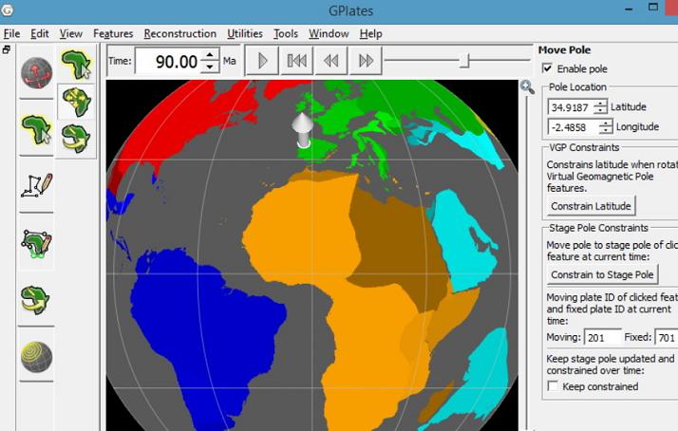
Task: Decrease pole Longitude with down arrow
Action: pos(606,131)
